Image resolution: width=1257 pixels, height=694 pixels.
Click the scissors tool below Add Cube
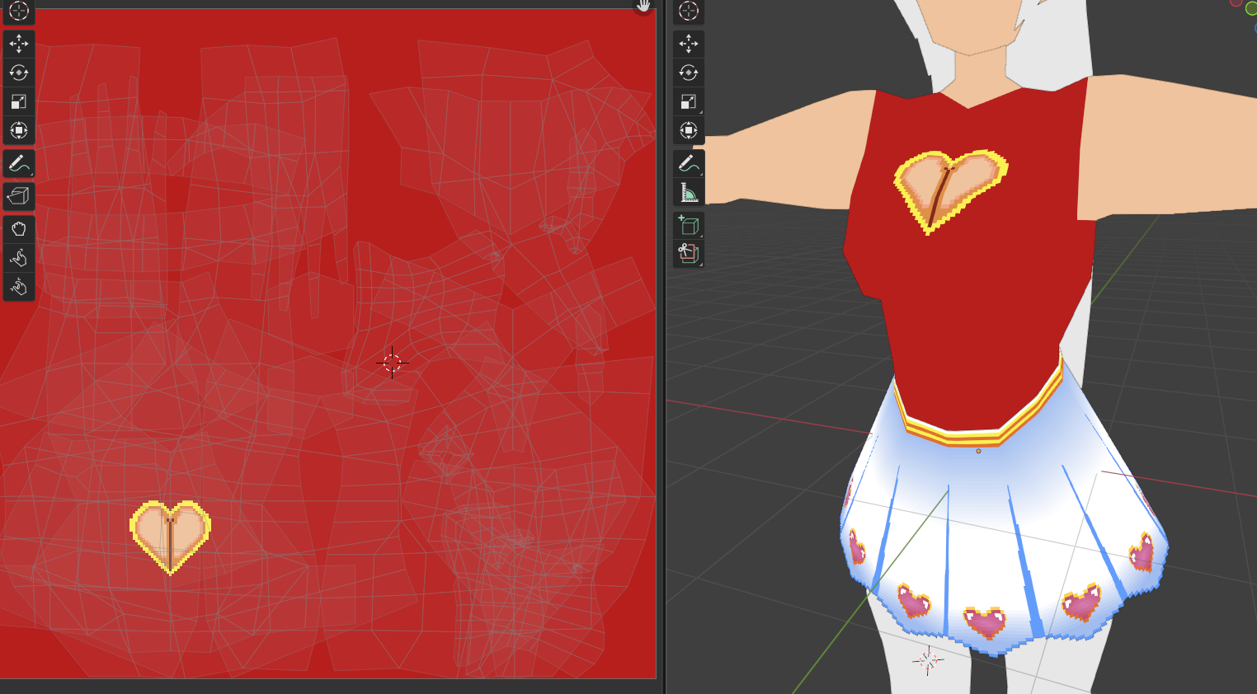(688, 254)
